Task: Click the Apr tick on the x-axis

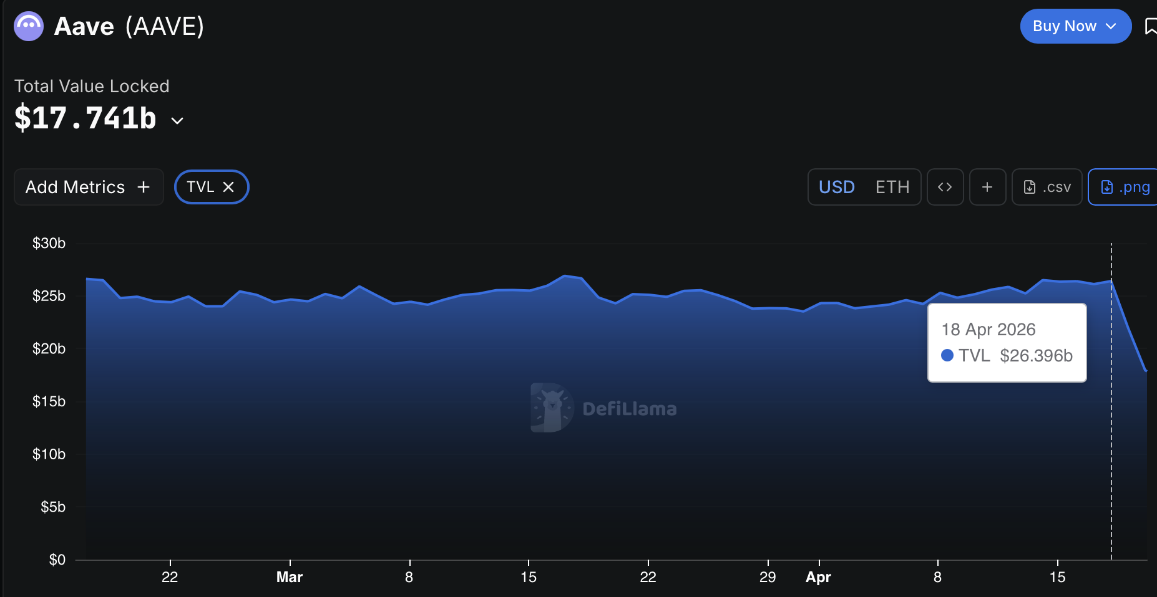Action: coord(818,577)
